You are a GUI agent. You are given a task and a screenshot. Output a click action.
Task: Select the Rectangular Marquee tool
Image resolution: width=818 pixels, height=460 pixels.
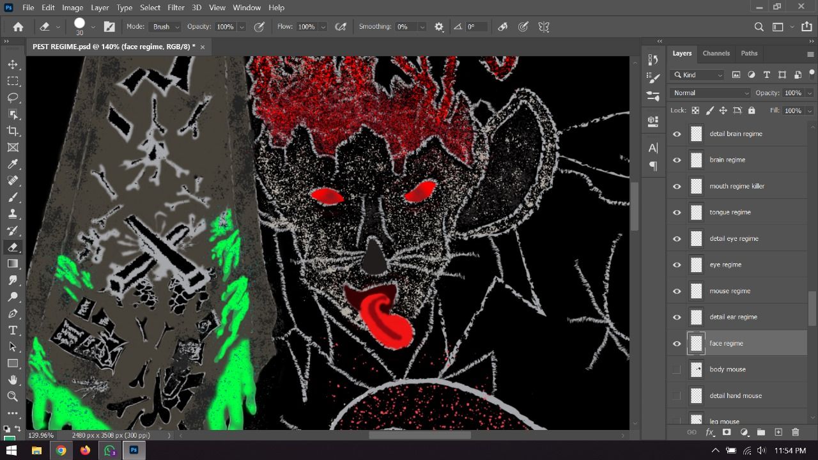(x=13, y=81)
